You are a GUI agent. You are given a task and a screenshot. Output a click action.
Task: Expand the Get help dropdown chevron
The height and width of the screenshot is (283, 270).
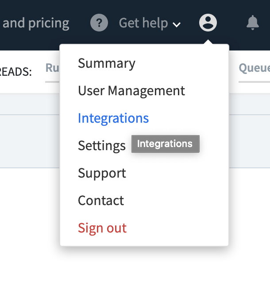(x=177, y=24)
